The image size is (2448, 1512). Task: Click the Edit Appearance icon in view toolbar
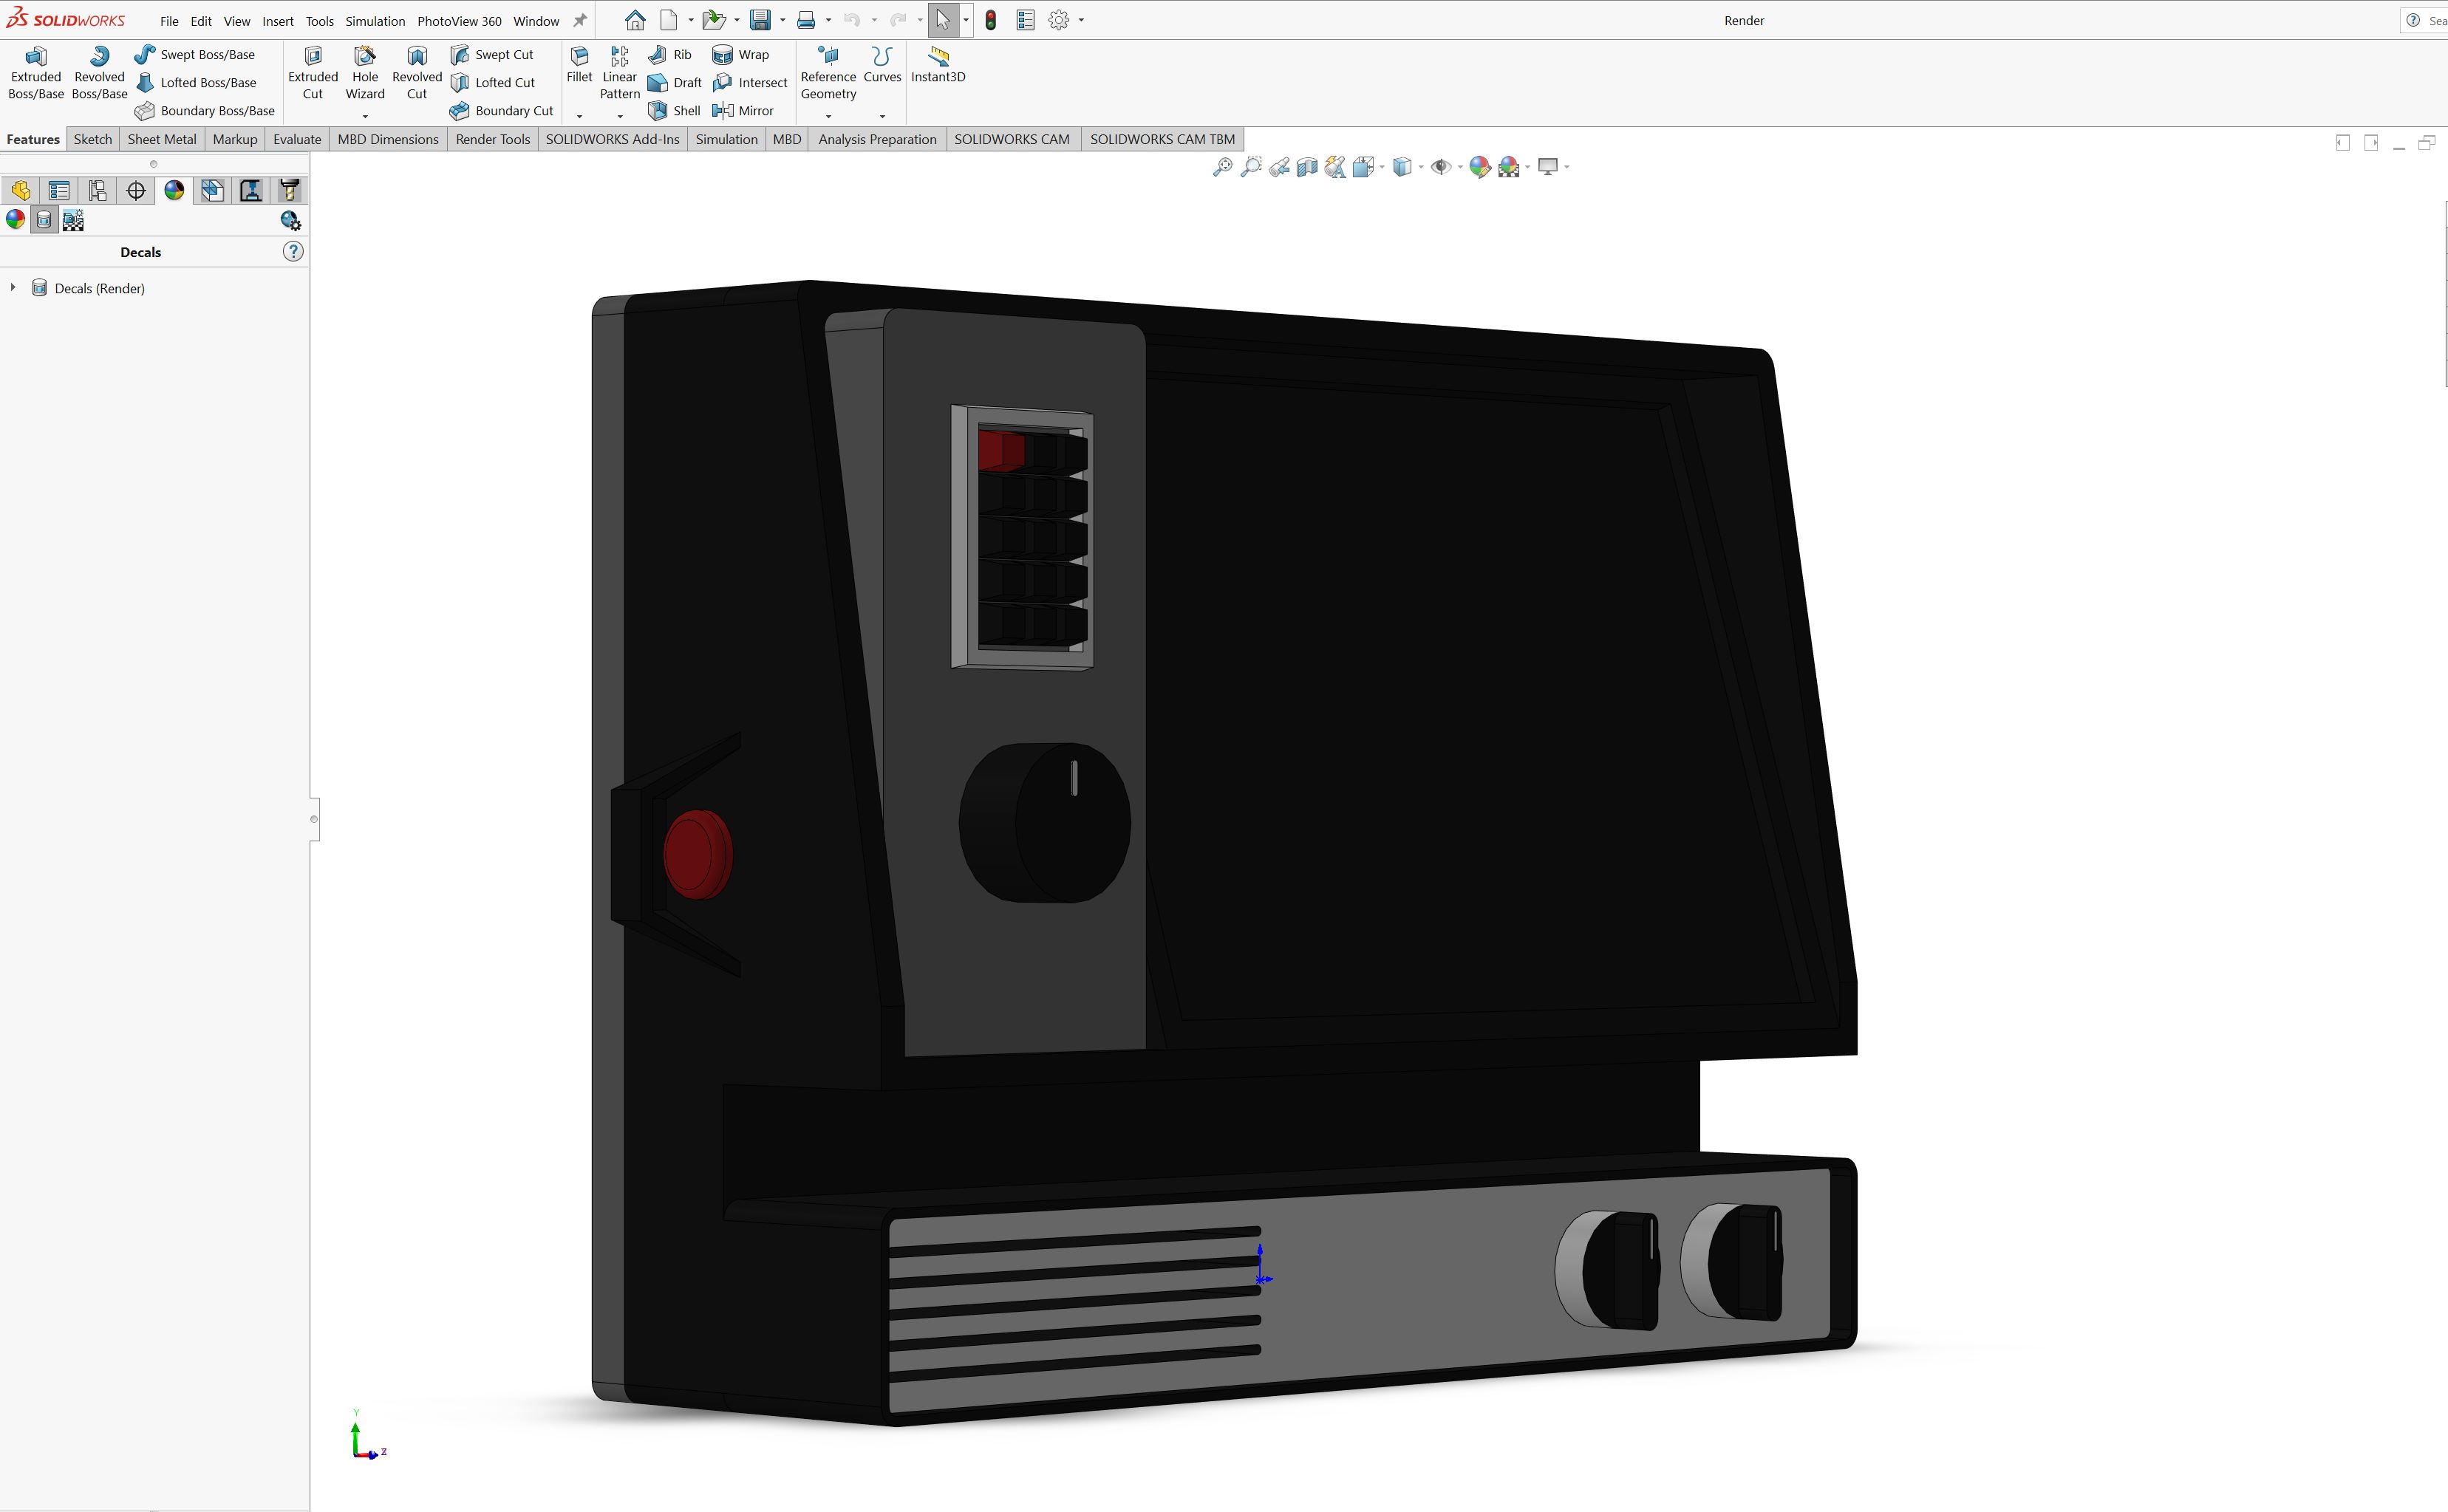pos(1479,167)
